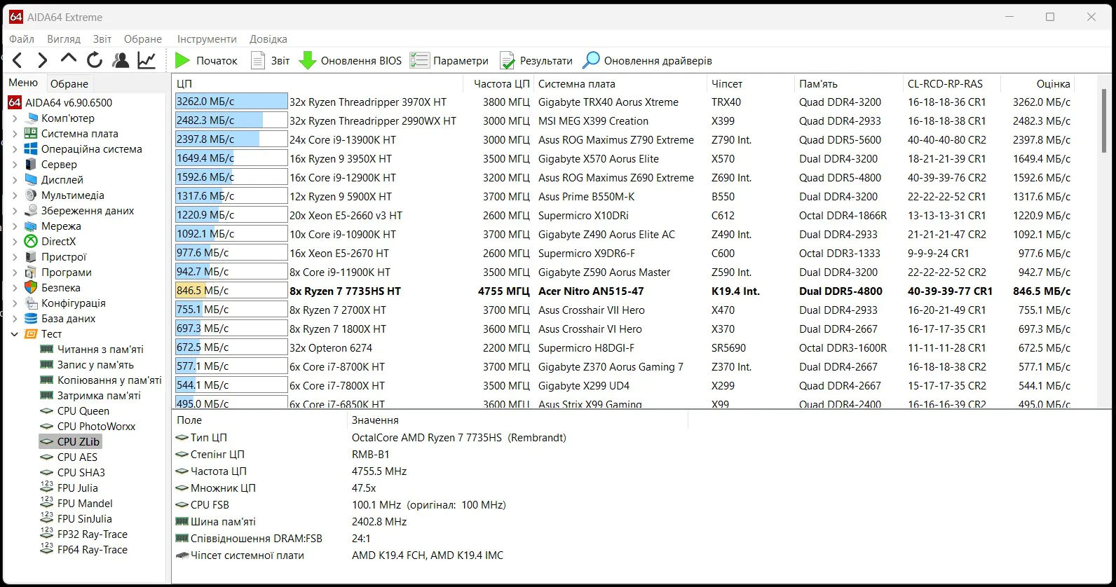Image resolution: width=1116 pixels, height=587 pixels.
Task: Select the Системна плата tree item
Action: click(x=79, y=134)
